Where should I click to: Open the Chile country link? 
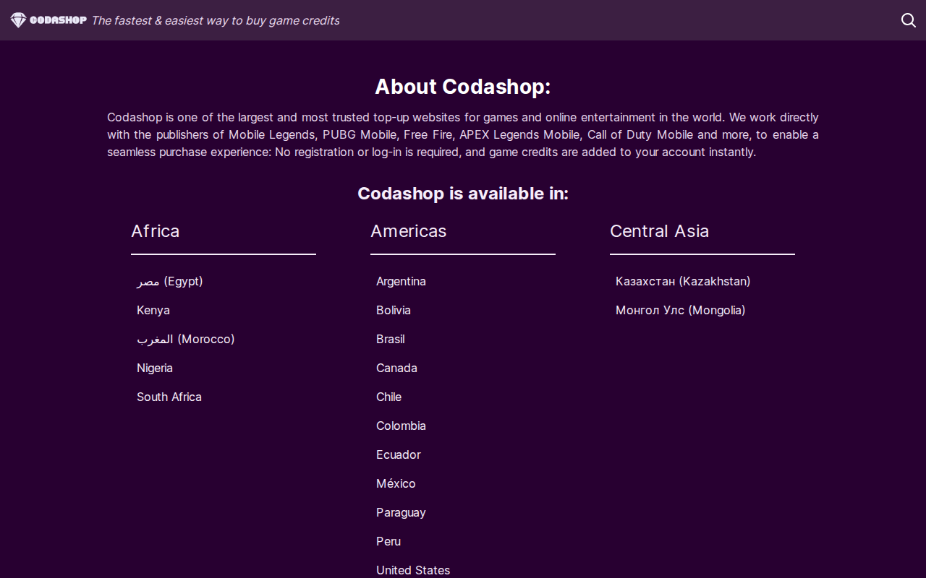pyautogui.click(x=389, y=397)
